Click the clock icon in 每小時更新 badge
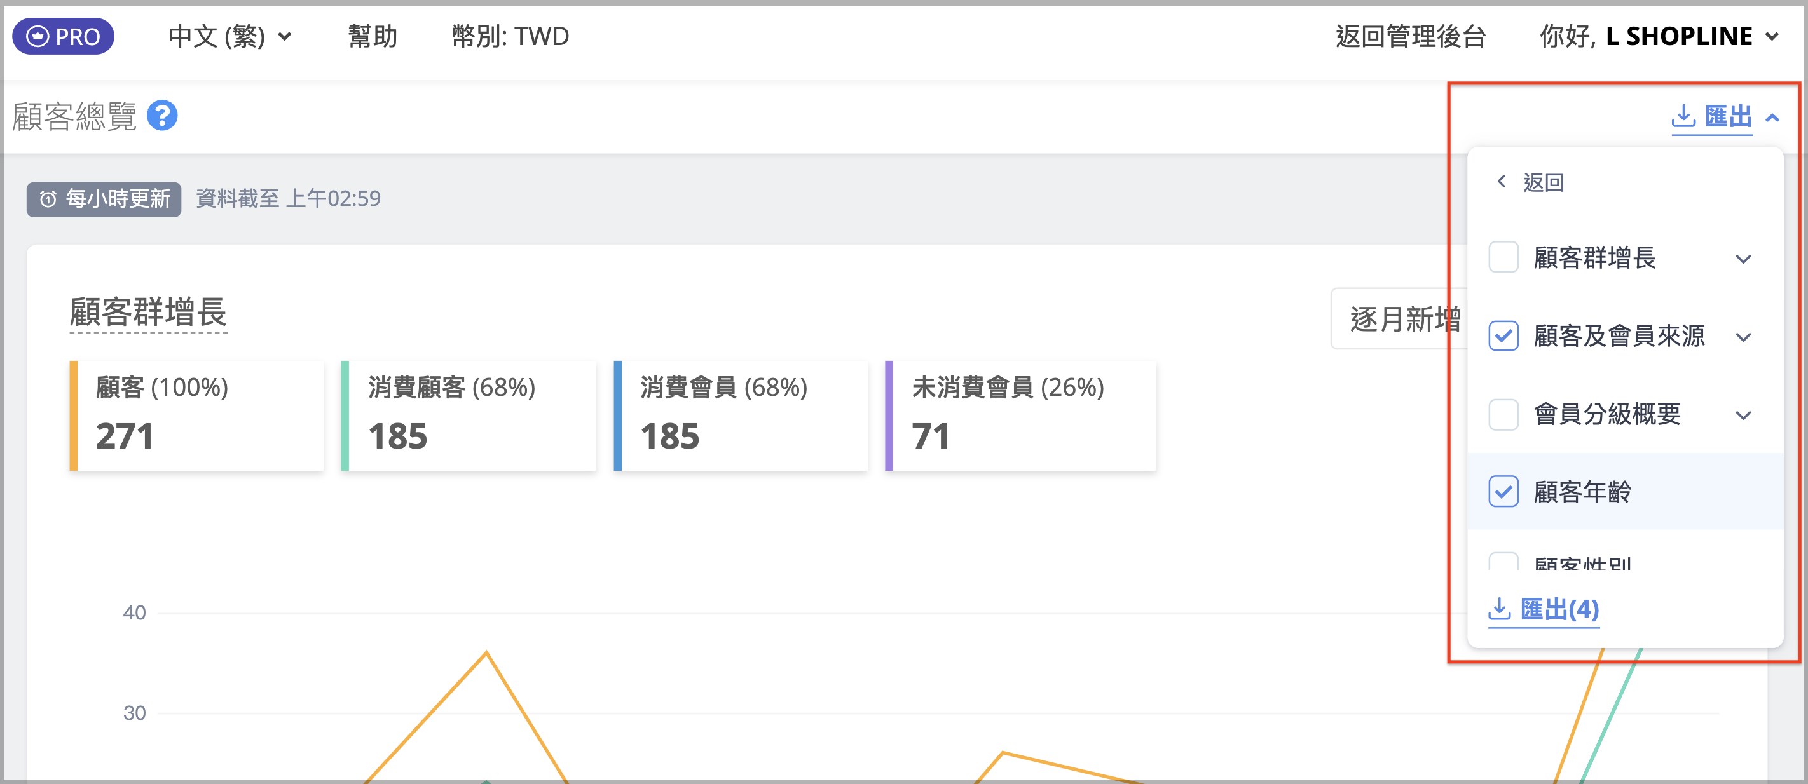The width and height of the screenshot is (1808, 784). [48, 200]
